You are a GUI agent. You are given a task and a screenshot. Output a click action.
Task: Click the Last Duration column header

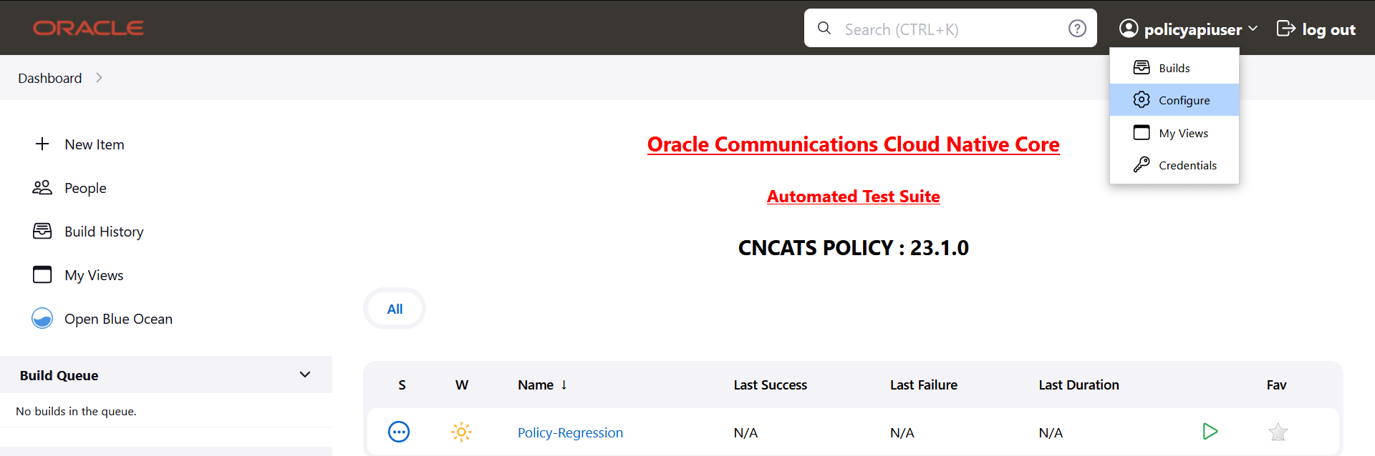tap(1079, 385)
